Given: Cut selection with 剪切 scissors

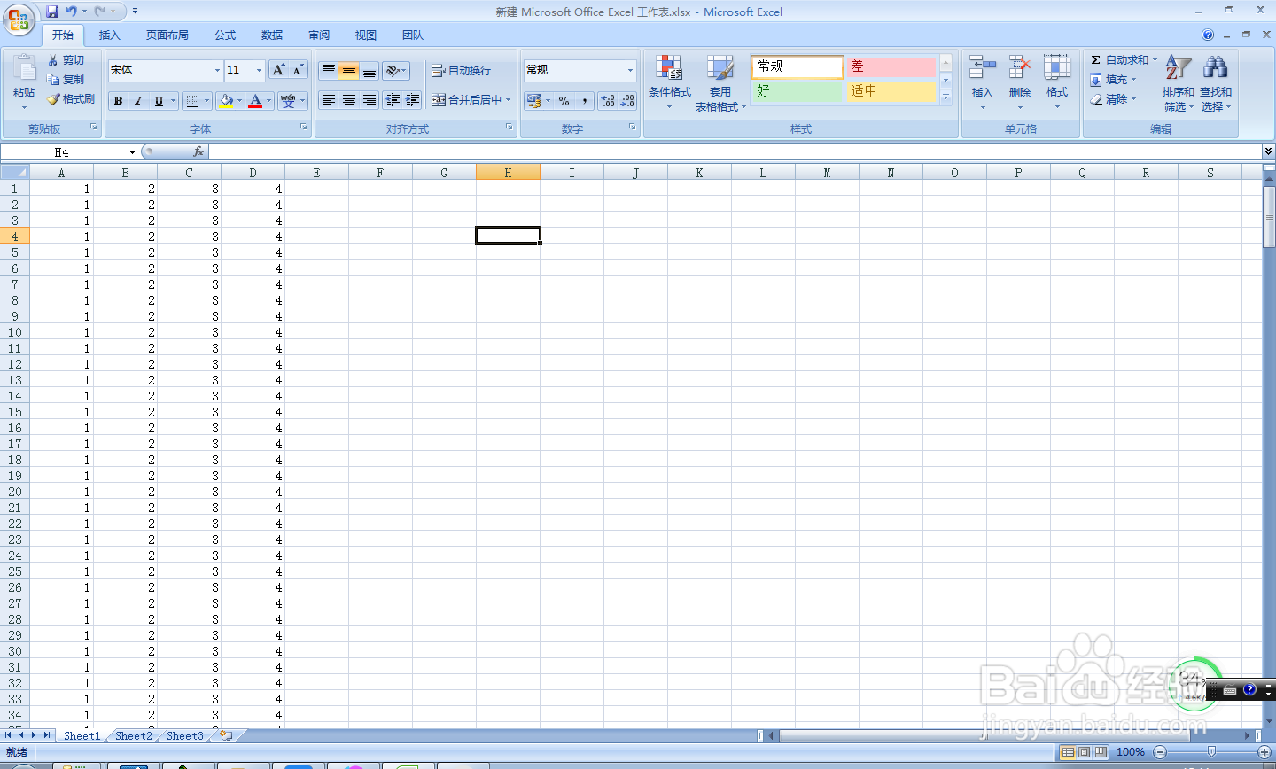Looking at the screenshot, I should (66, 59).
